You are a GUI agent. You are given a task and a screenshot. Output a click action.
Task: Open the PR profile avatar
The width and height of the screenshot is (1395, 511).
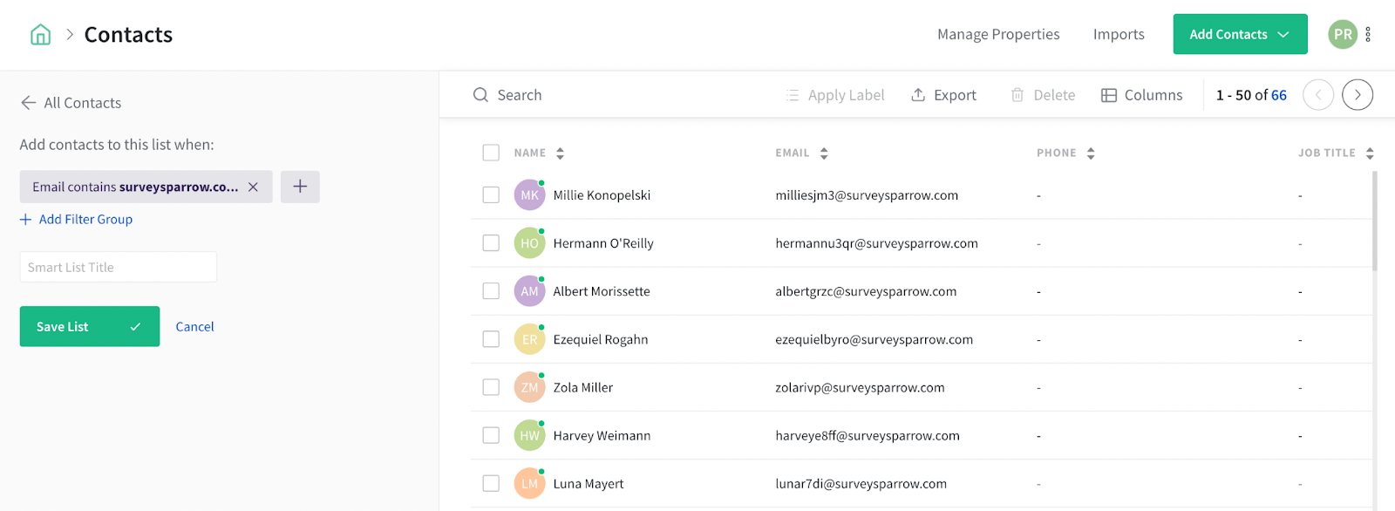(x=1343, y=34)
